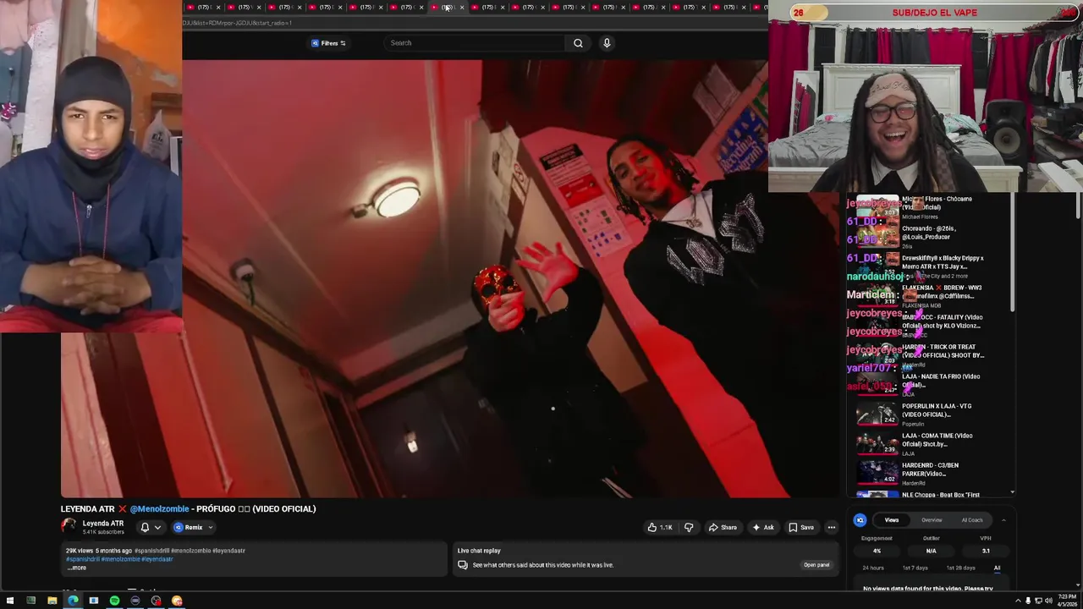Click the playlist panel scrollbar

click(x=1012, y=254)
